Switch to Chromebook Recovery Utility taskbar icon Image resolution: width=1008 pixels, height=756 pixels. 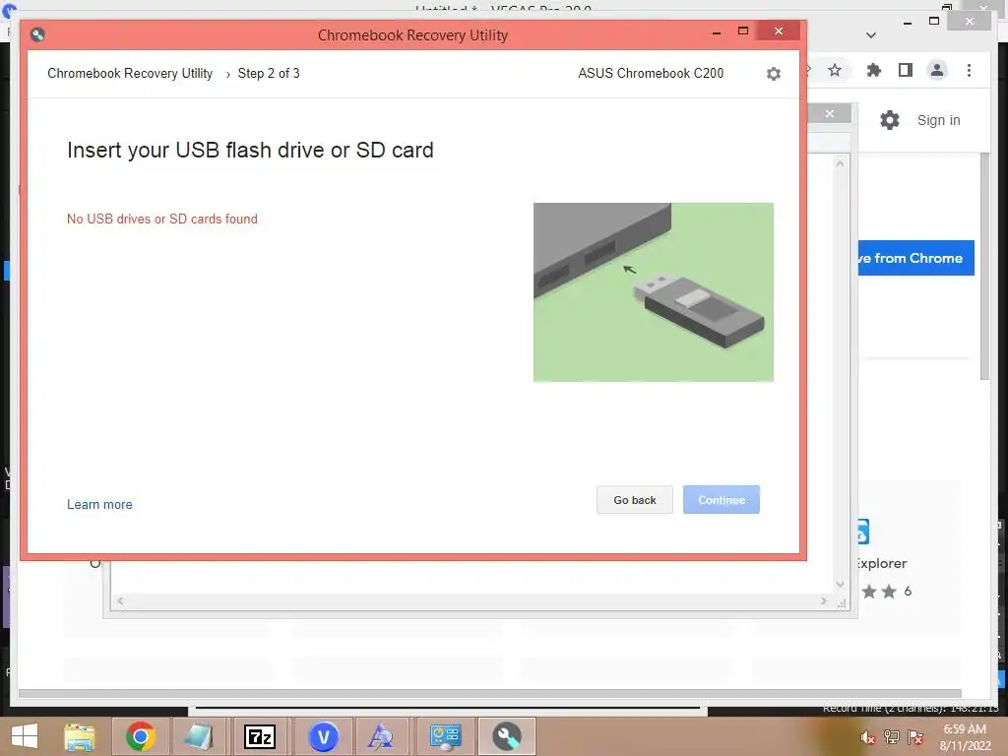tap(507, 736)
